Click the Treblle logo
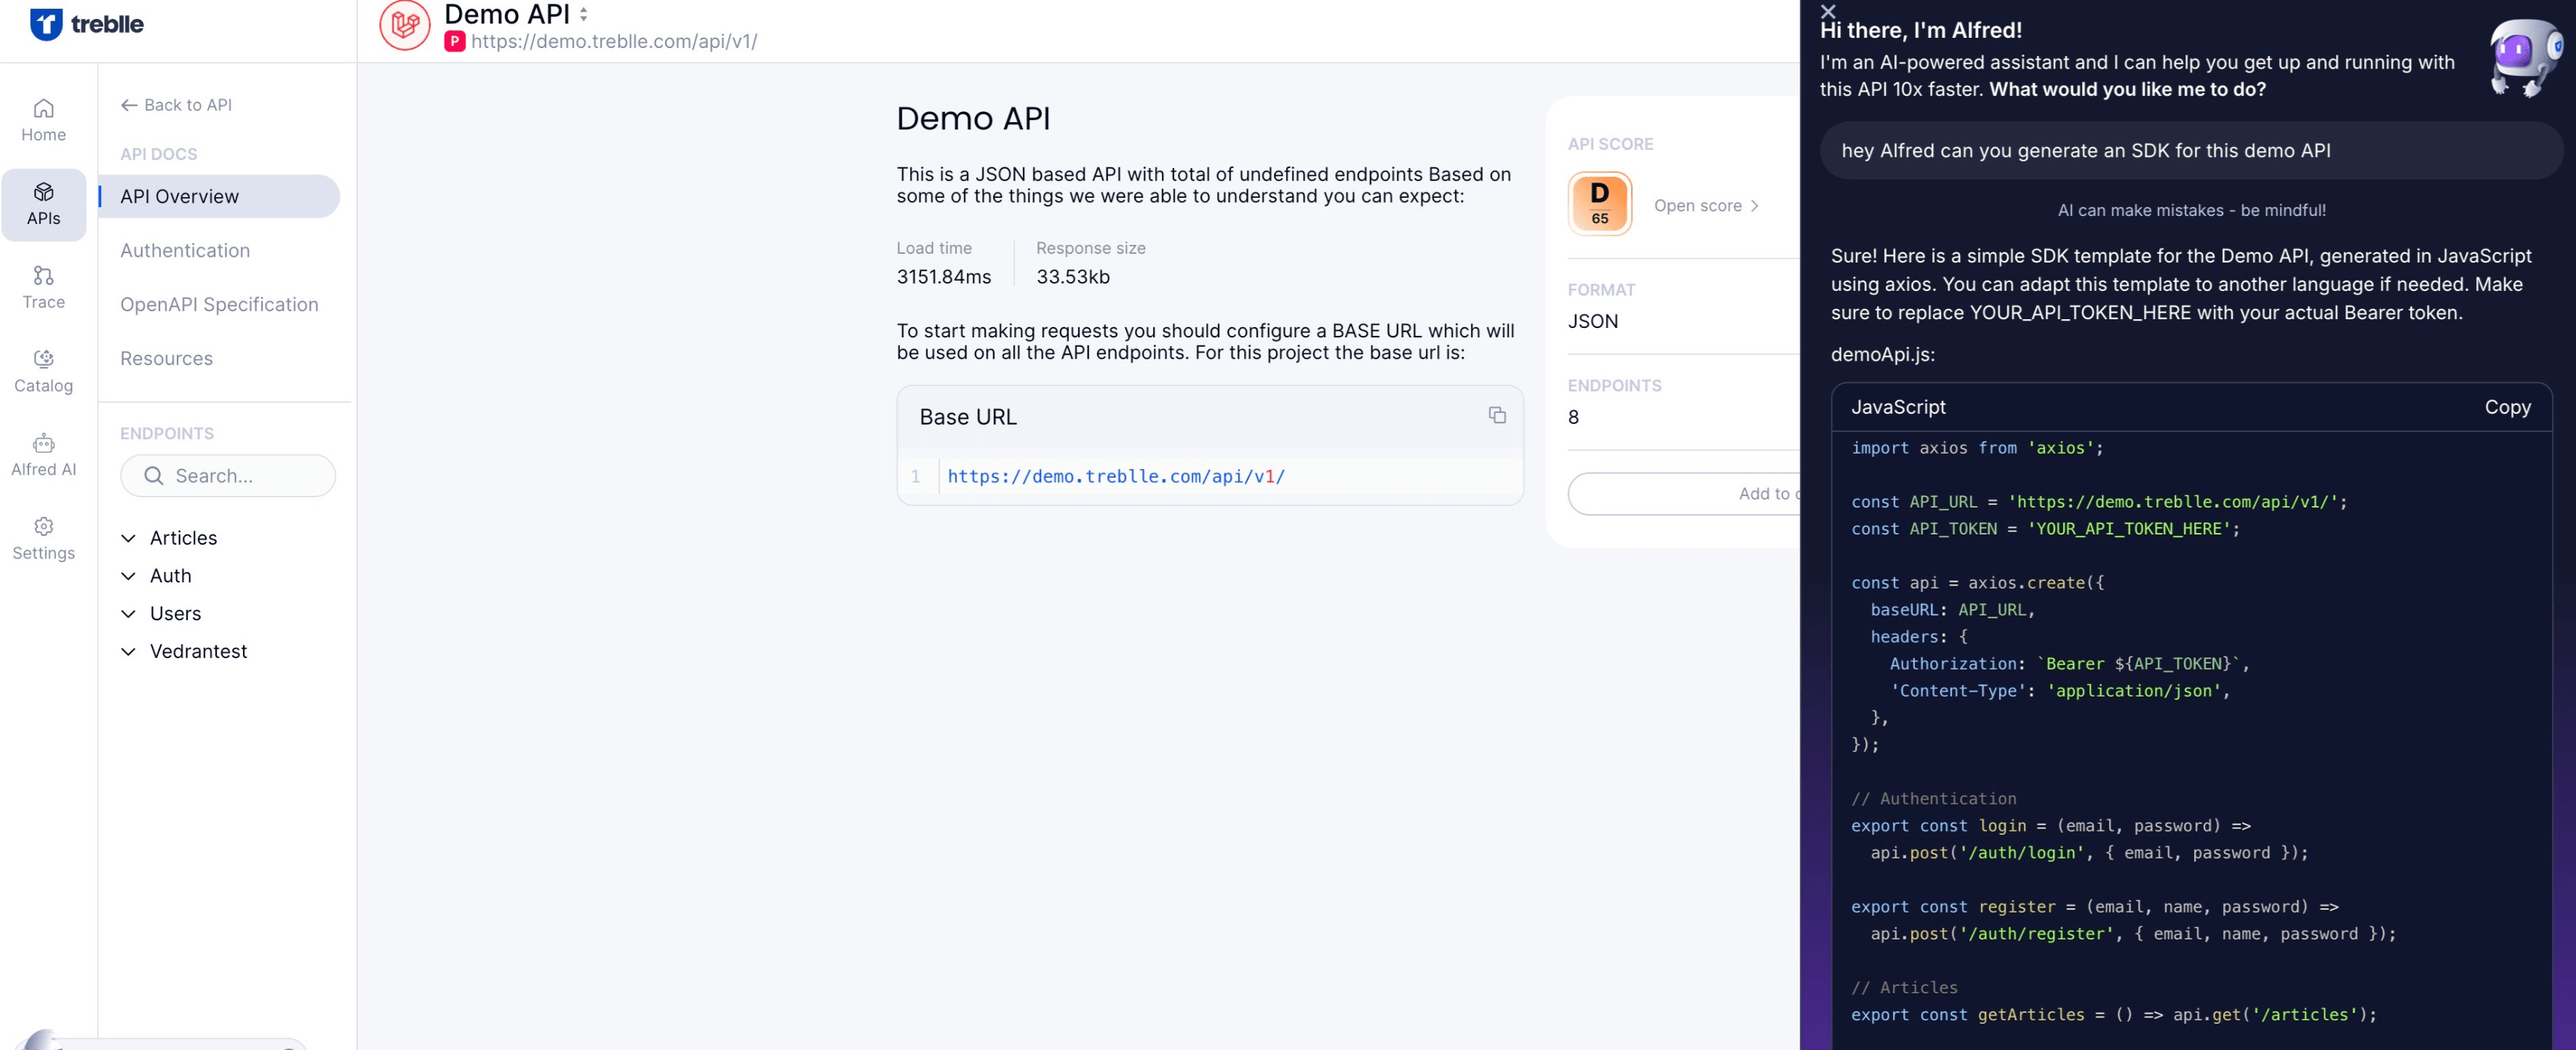 [x=87, y=24]
